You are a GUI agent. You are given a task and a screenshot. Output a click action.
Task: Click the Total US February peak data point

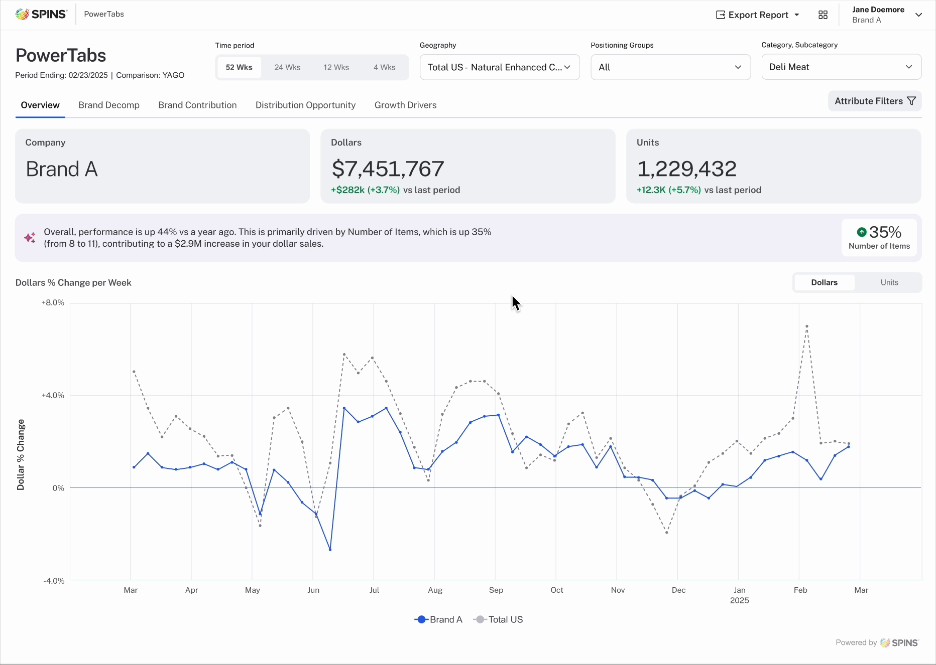point(807,326)
